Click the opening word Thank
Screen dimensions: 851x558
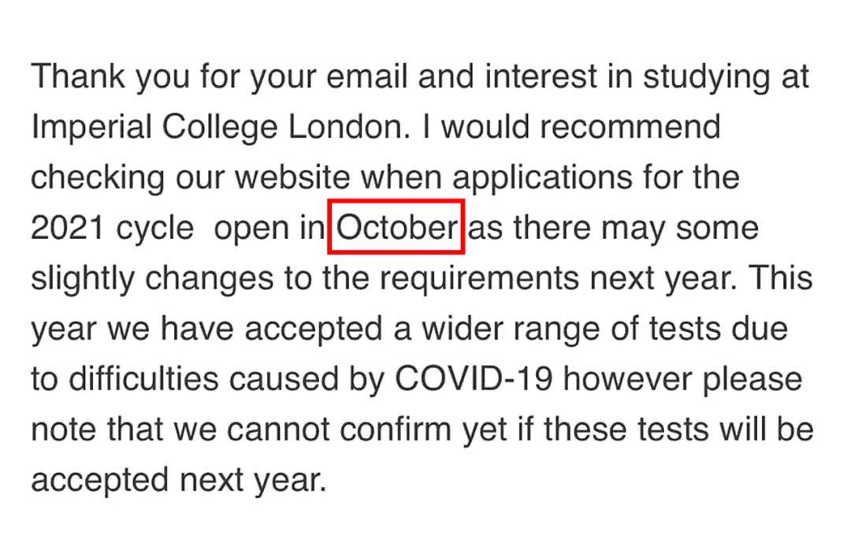pos(79,76)
